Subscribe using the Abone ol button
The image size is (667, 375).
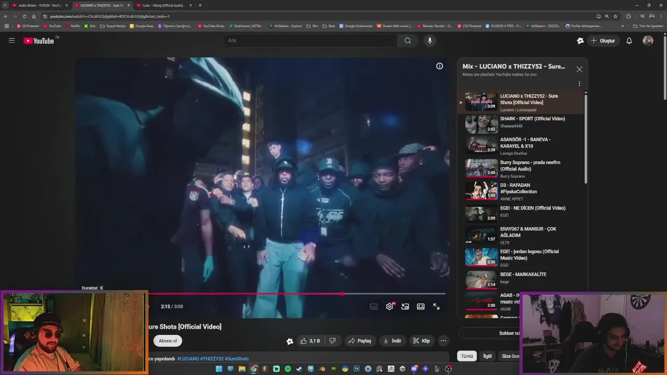tap(168, 341)
